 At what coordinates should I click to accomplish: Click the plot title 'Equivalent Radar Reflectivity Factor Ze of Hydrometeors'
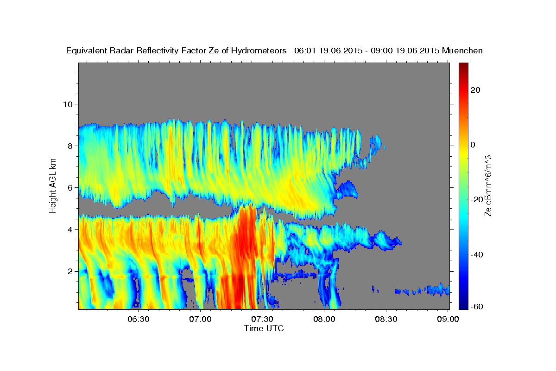(176, 51)
